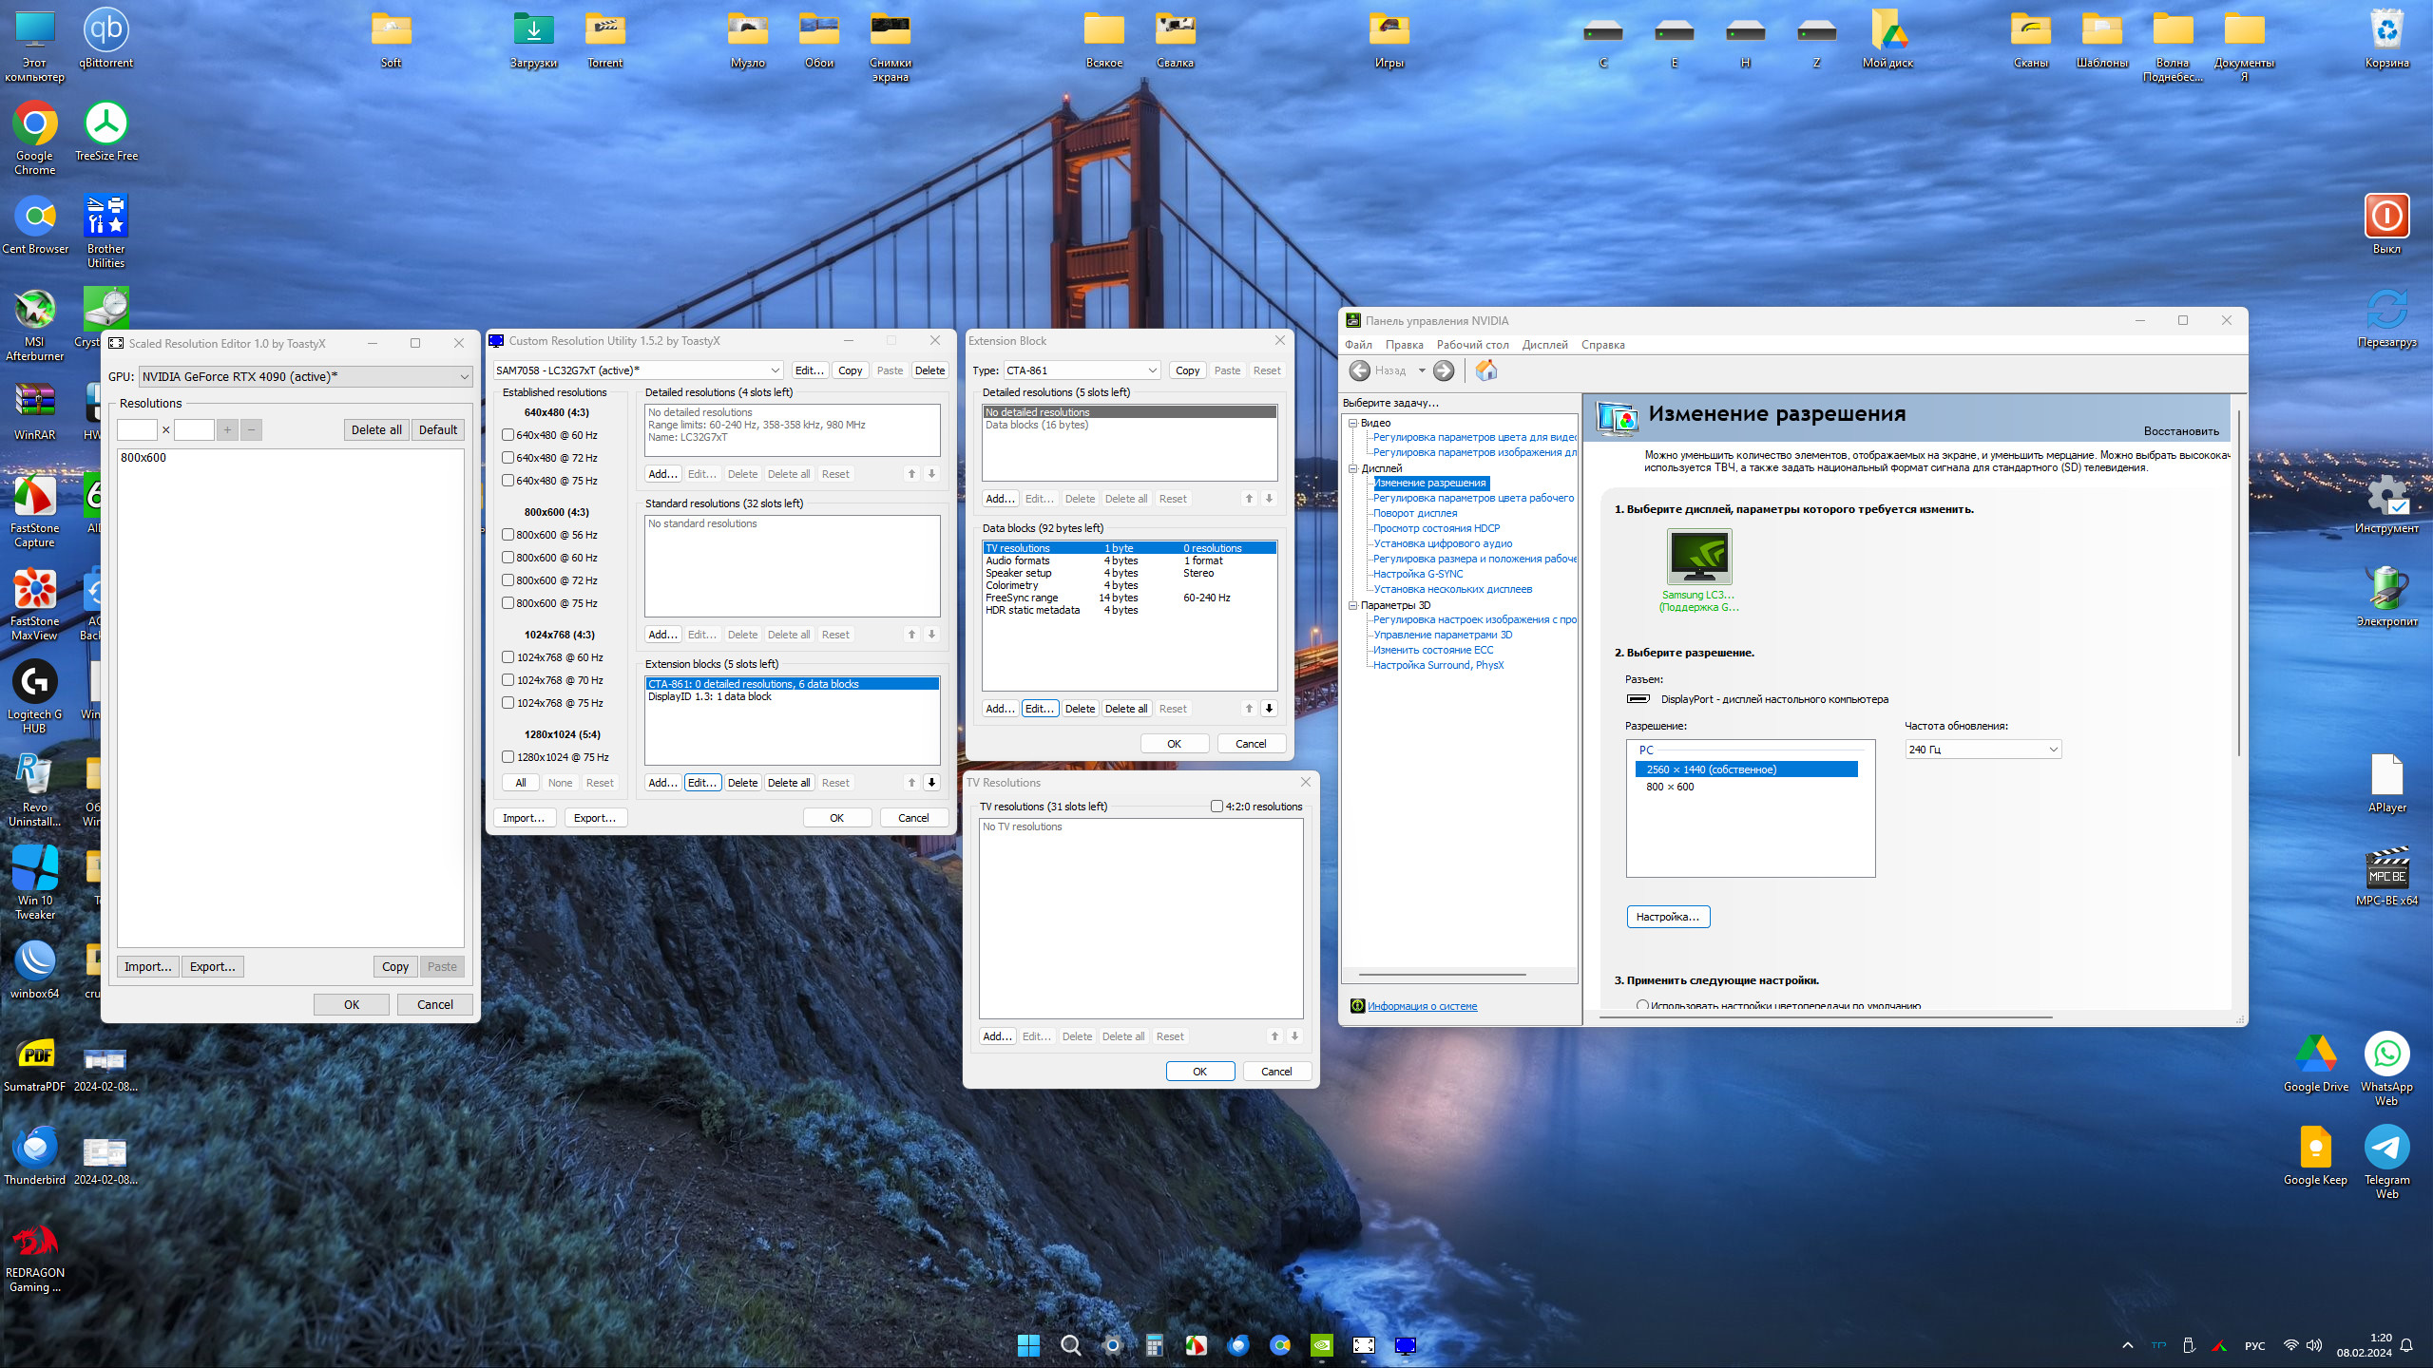Click the NVIDIA Home icon in toolbar
Viewport: 2433px width, 1368px height.
pos(1486,370)
